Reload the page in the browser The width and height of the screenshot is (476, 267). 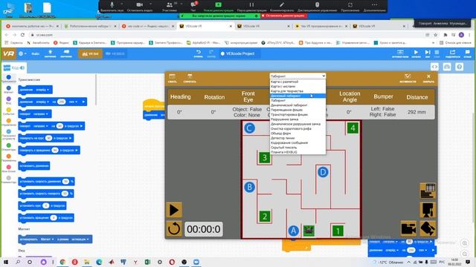[x=22, y=35]
